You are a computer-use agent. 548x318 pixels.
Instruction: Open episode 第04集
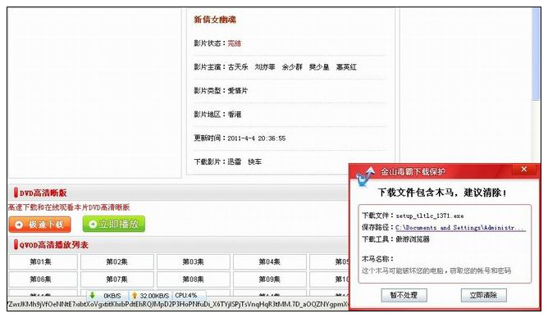(x=269, y=261)
